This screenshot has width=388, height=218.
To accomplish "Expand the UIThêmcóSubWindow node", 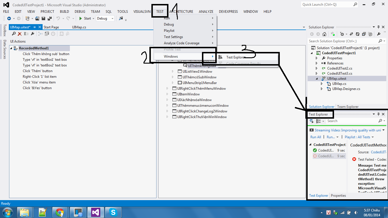I will (x=173, y=77).
